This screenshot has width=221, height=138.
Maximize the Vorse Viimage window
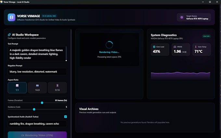coord(210,2)
